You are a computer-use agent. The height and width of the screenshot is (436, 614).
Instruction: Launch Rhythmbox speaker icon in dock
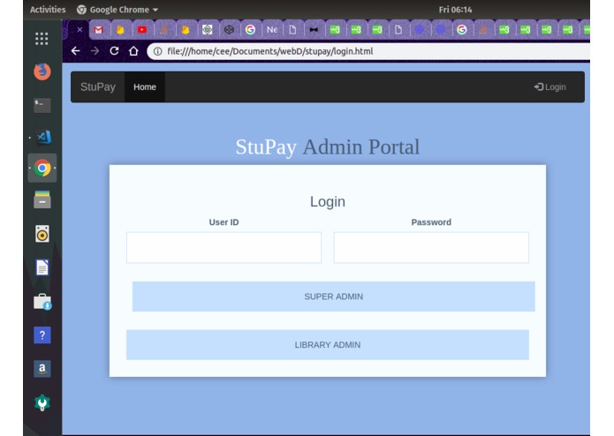[42, 234]
